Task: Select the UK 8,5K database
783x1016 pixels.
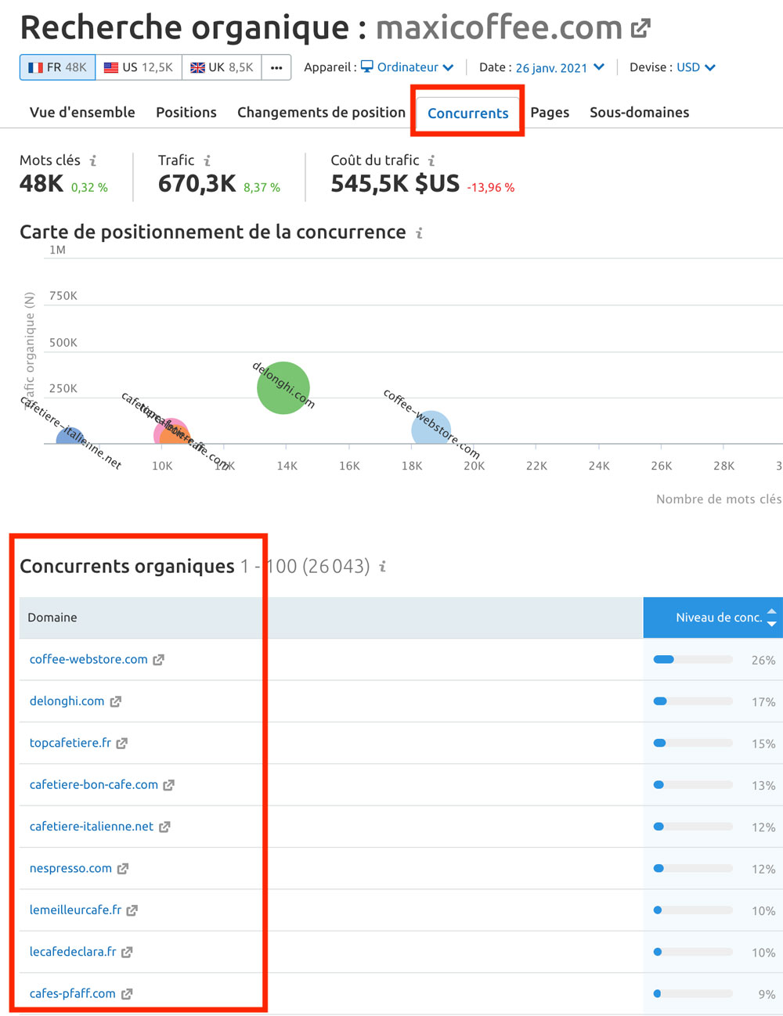Action: pyautogui.click(x=222, y=67)
